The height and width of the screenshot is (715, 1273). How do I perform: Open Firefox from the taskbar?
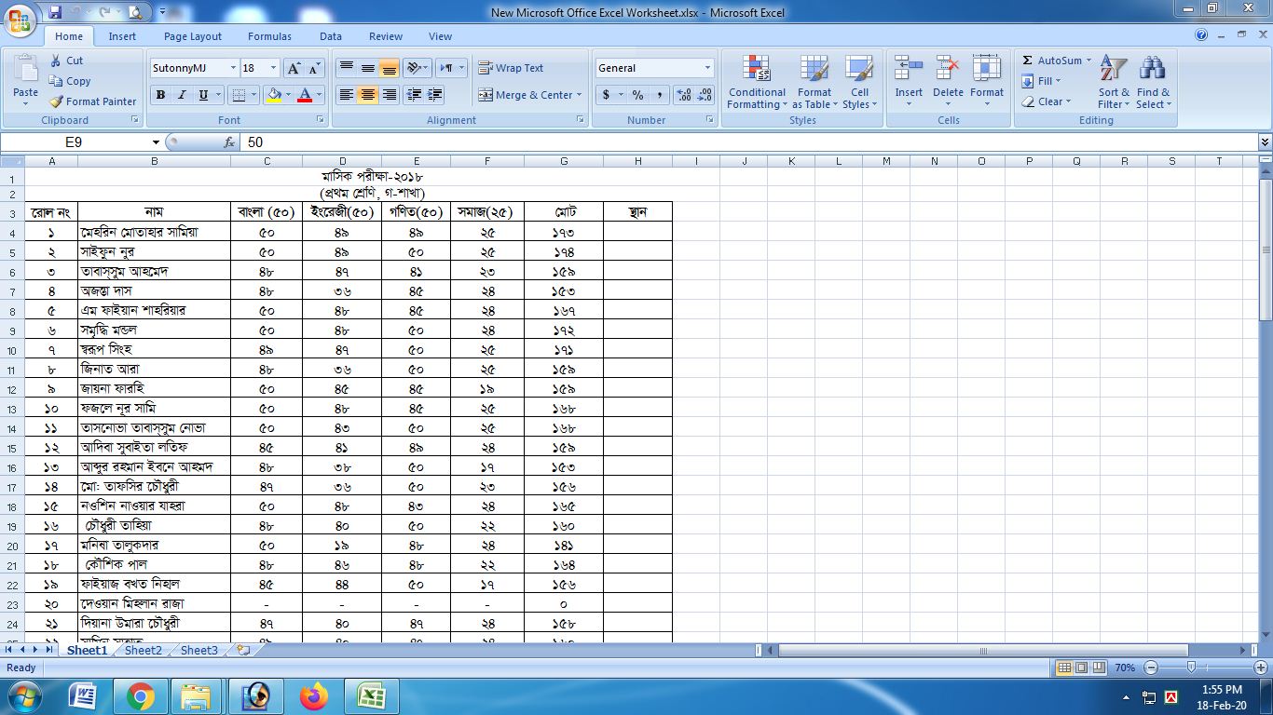pyautogui.click(x=314, y=695)
